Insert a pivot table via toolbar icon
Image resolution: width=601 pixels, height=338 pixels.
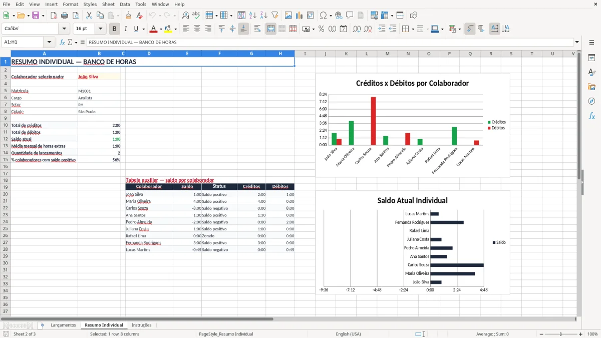point(311,16)
